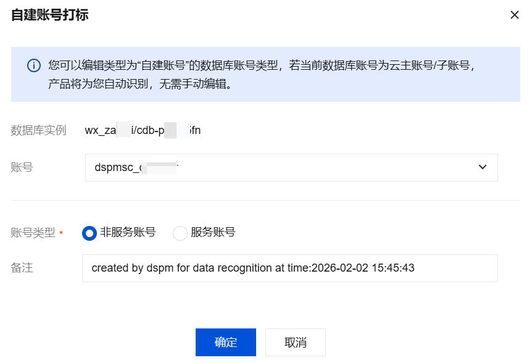Click the 账号类型 field label
Viewport: 532px width, 363px height.
pos(33,233)
